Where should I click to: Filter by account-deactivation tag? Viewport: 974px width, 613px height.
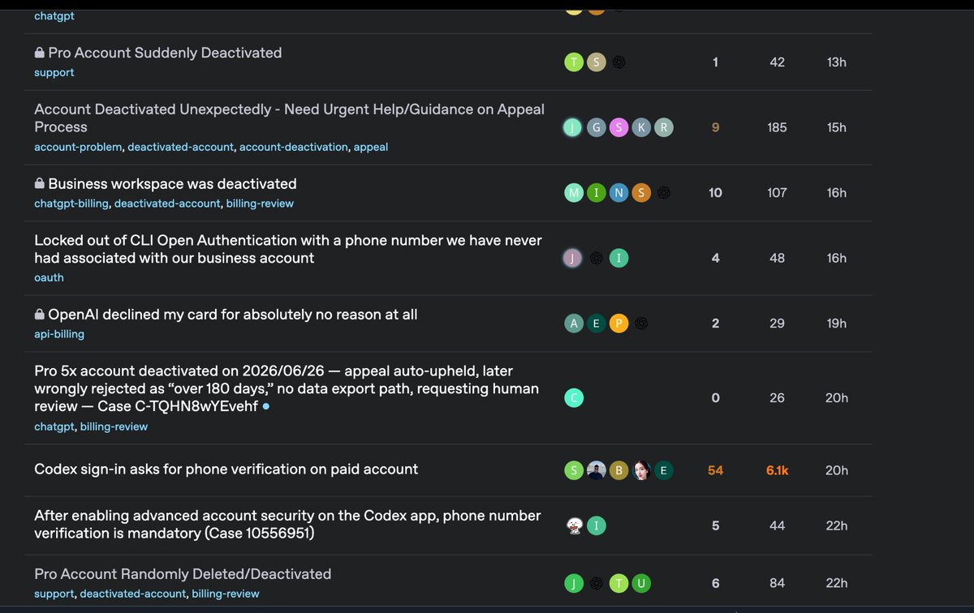pyautogui.click(x=294, y=147)
